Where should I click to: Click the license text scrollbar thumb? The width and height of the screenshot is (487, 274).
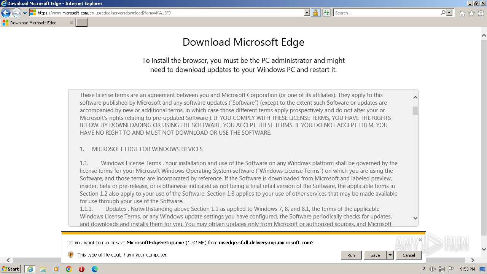415,111
